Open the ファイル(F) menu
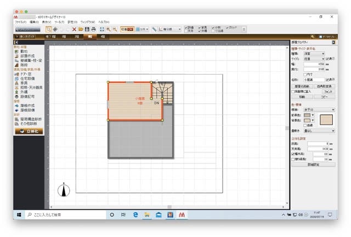 coord(20,21)
